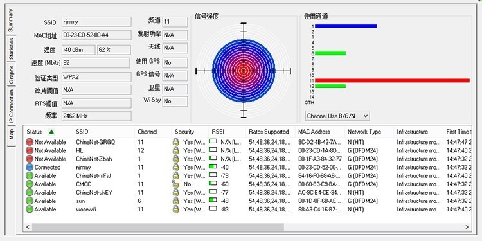This screenshot has width=482, height=241.
Task: Click the security lock icon for ChinaNet-mFsJ
Action: click(175, 175)
